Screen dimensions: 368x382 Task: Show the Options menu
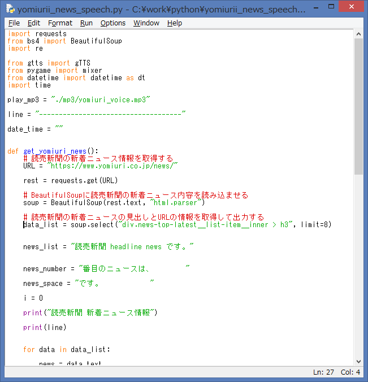pyautogui.click(x=113, y=23)
